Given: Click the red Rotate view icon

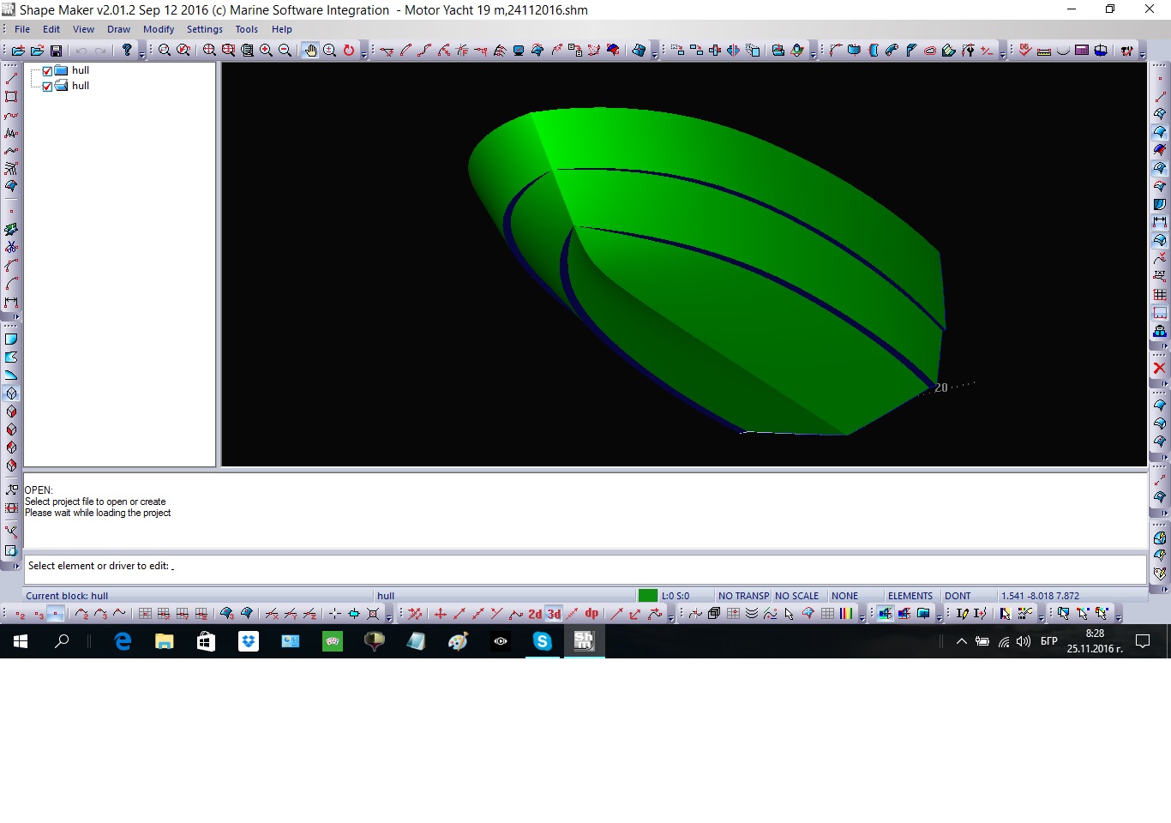Looking at the screenshot, I should (349, 51).
